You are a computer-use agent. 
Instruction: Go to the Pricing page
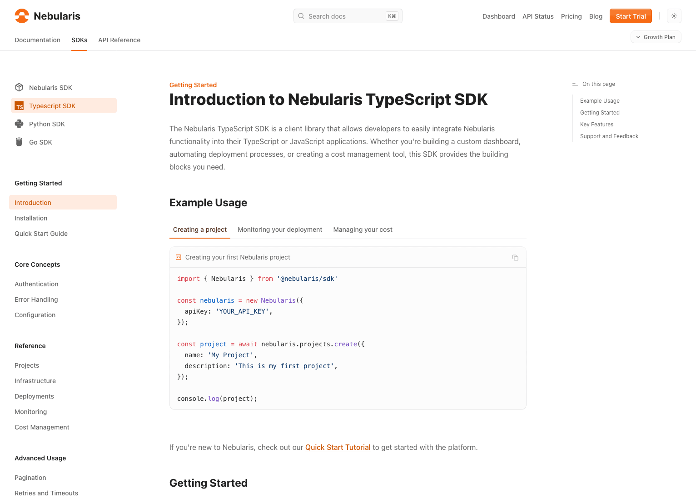pyautogui.click(x=571, y=16)
